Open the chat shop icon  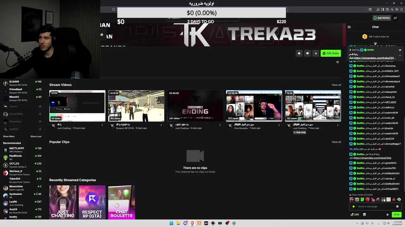coord(364,215)
